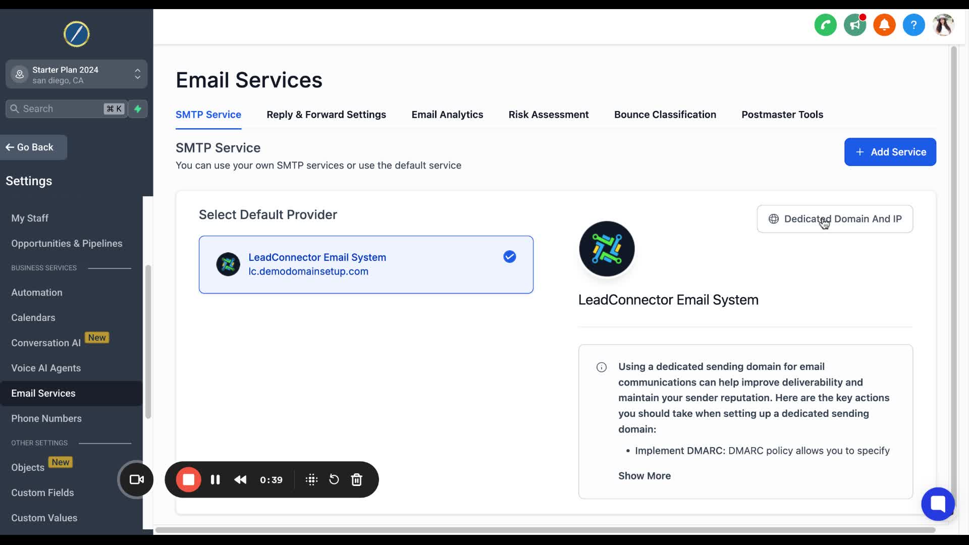The height and width of the screenshot is (545, 969).
Task: Click the Email Services page title
Action: tap(249, 80)
